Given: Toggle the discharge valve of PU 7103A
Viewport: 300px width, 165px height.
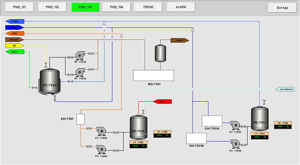Looking at the screenshot, I should (x=243, y=127).
